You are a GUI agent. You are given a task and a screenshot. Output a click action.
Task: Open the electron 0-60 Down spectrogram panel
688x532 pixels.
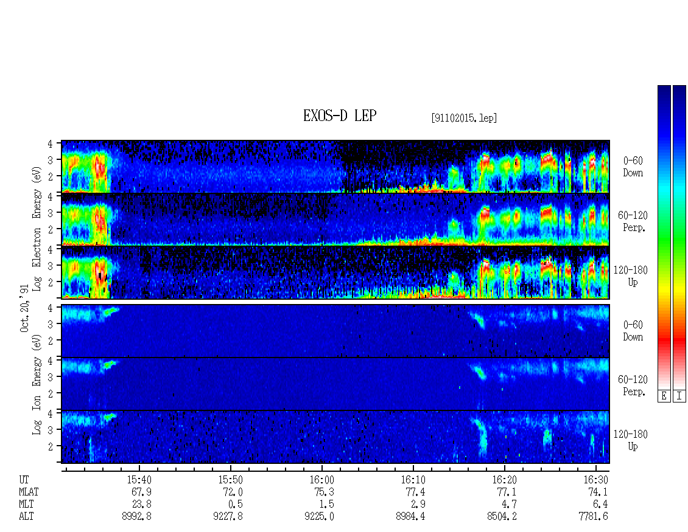point(335,167)
